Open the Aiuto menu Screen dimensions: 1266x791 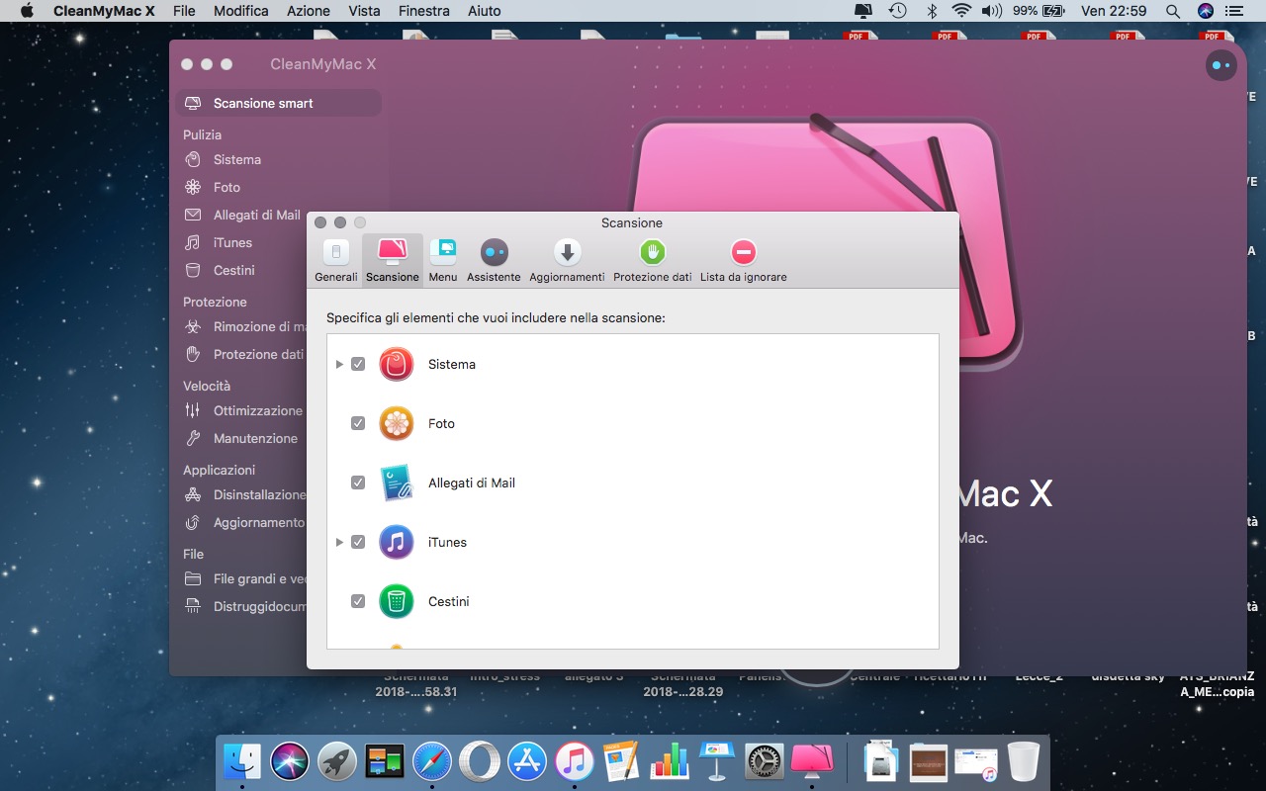tap(483, 11)
